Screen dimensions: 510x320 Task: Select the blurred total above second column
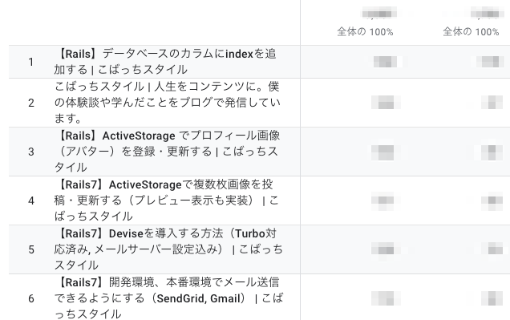click(x=484, y=14)
